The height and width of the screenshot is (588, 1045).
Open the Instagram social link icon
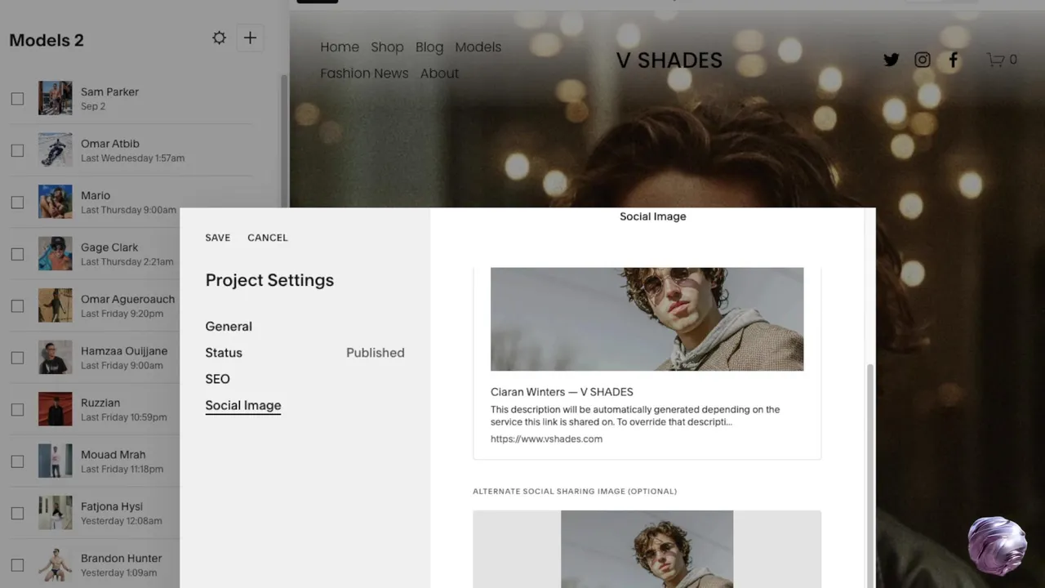922,60
